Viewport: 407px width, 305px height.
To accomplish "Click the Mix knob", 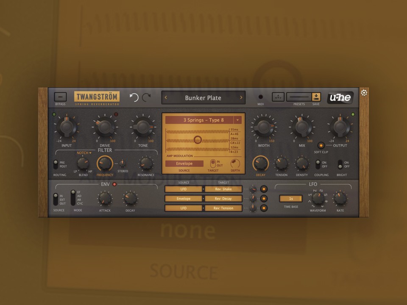I will (x=302, y=127).
